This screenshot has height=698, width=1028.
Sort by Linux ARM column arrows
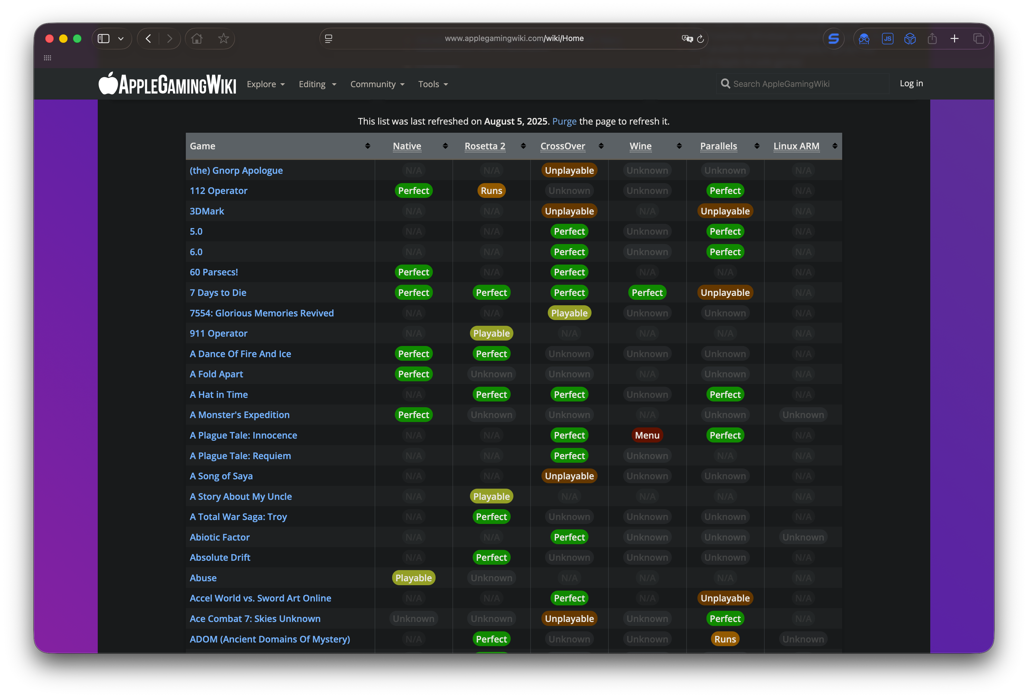click(x=835, y=146)
